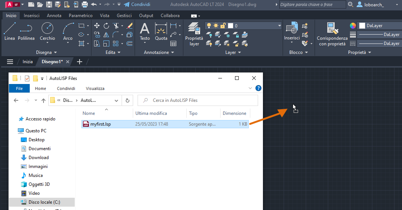Viewport: 402px width, 210px height.
Task: Toggle layer 0 freeze sun icon
Action: coord(216,26)
